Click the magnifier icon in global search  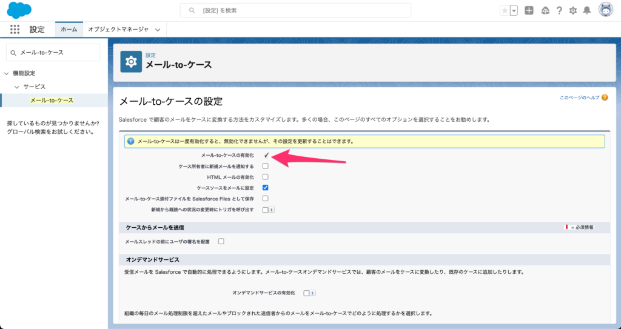click(x=192, y=11)
